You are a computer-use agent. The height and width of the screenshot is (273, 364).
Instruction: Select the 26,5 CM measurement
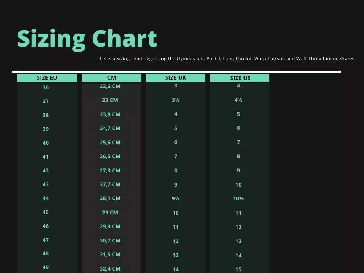(110, 156)
